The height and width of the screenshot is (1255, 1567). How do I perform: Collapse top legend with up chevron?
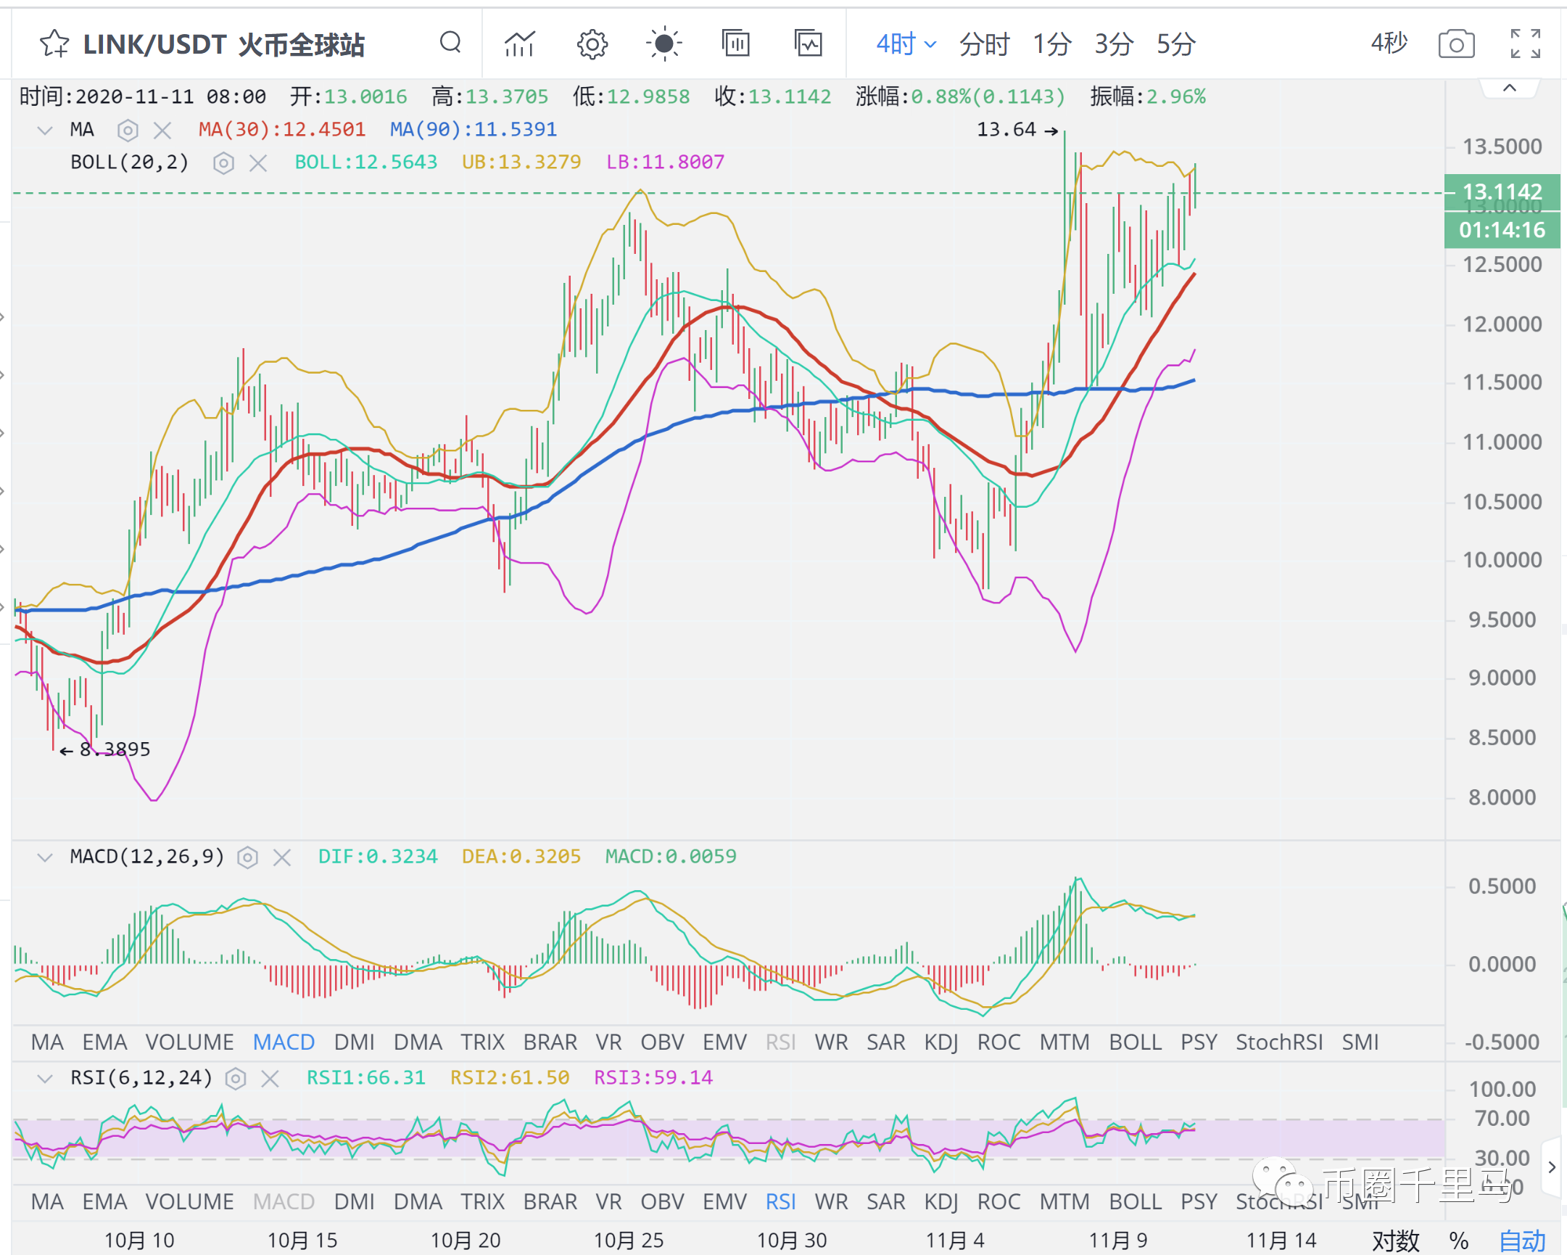[1509, 88]
